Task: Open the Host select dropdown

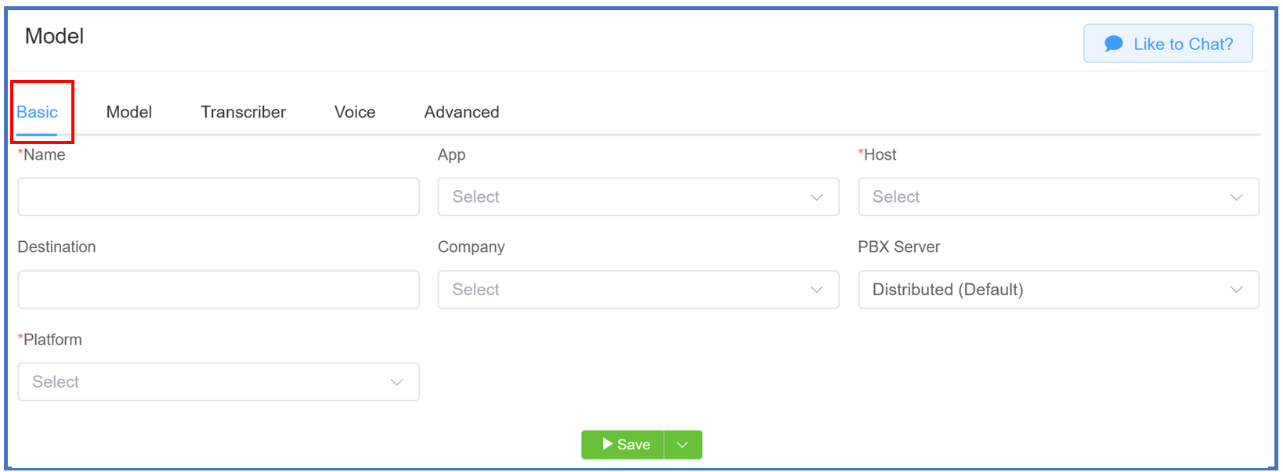Action: (x=1058, y=196)
